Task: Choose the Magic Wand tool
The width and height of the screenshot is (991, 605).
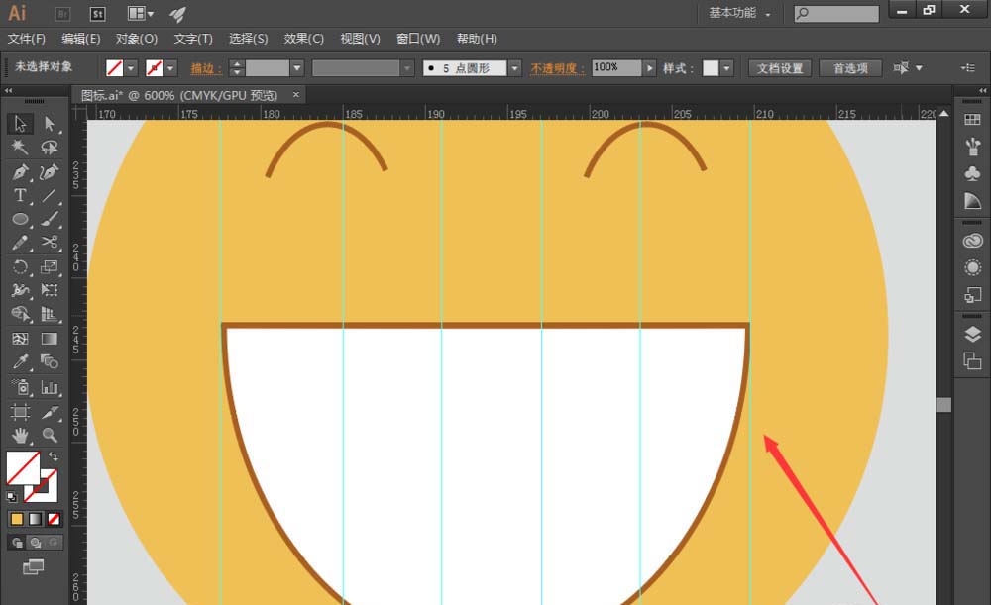Action: click(x=20, y=148)
